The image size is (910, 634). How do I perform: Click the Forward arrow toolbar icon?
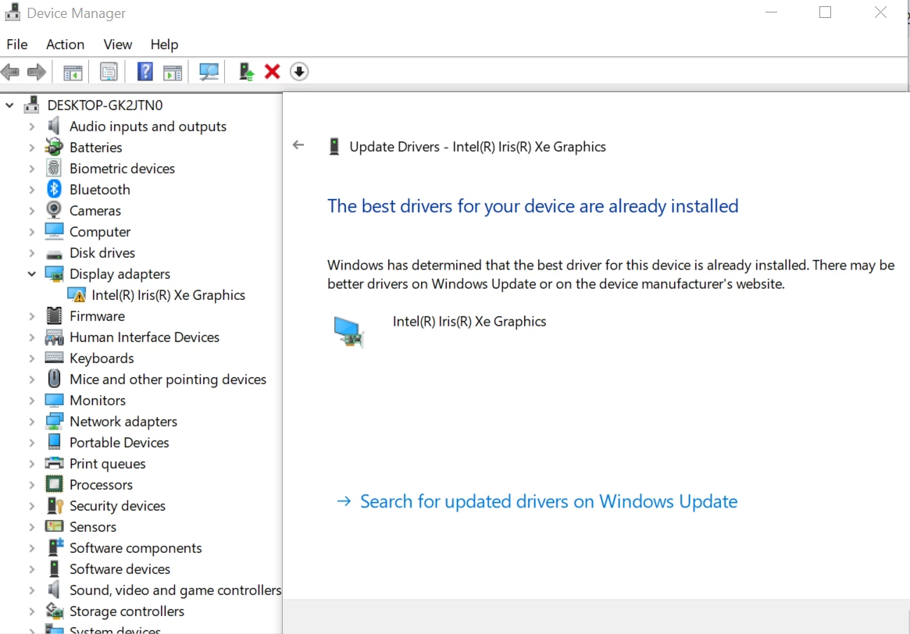coord(37,72)
